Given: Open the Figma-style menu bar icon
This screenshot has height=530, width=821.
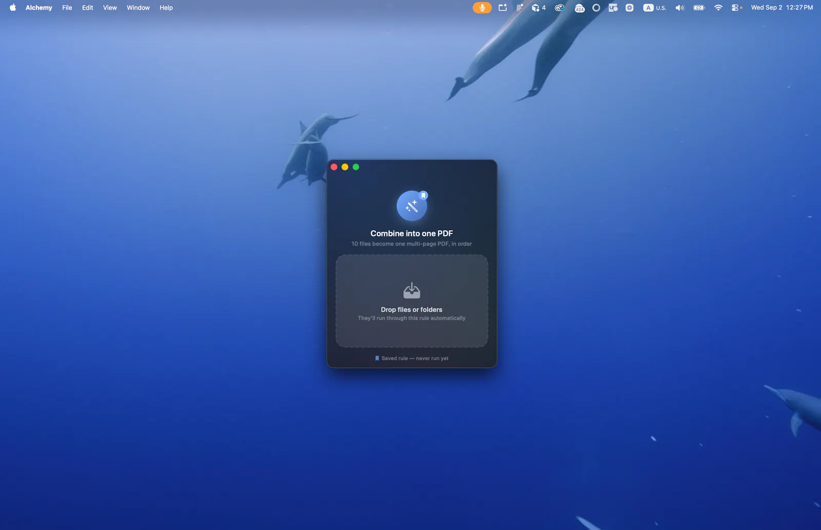Looking at the screenshot, I should [520, 8].
